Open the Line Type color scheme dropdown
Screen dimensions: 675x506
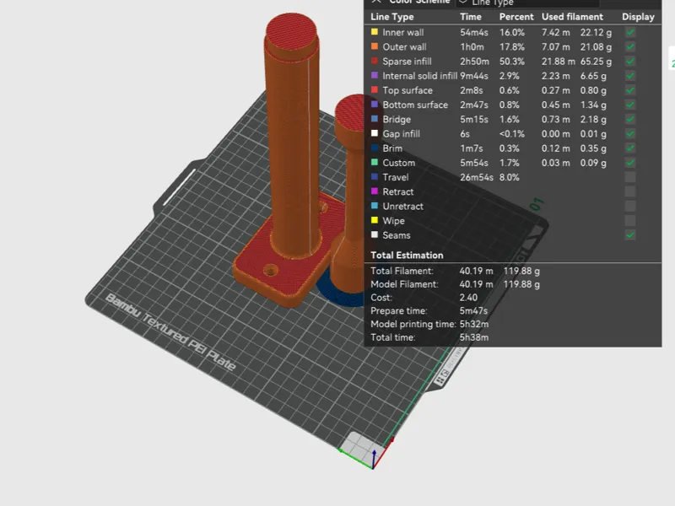pos(527,3)
